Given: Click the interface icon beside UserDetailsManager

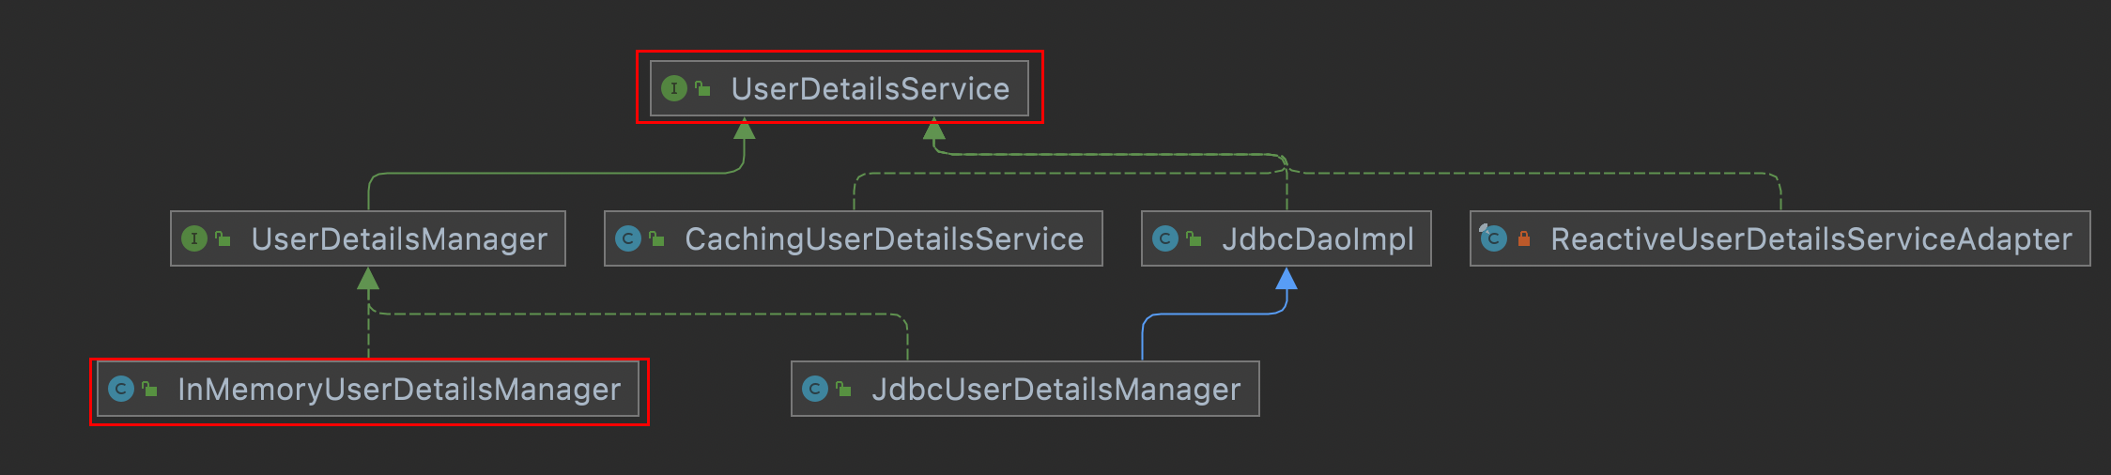Looking at the screenshot, I should point(193,238).
